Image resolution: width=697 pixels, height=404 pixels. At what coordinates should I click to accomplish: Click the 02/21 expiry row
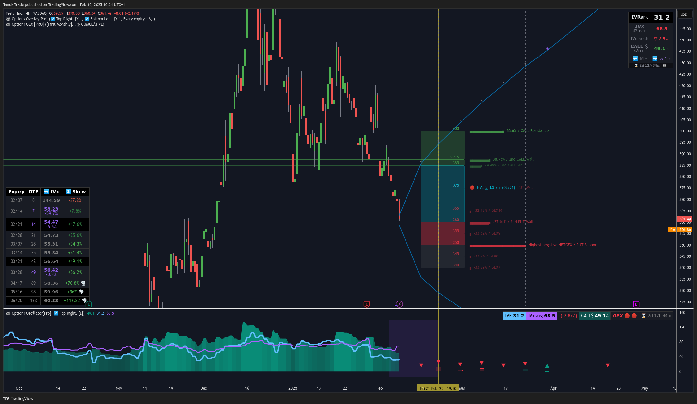tap(48, 224)
